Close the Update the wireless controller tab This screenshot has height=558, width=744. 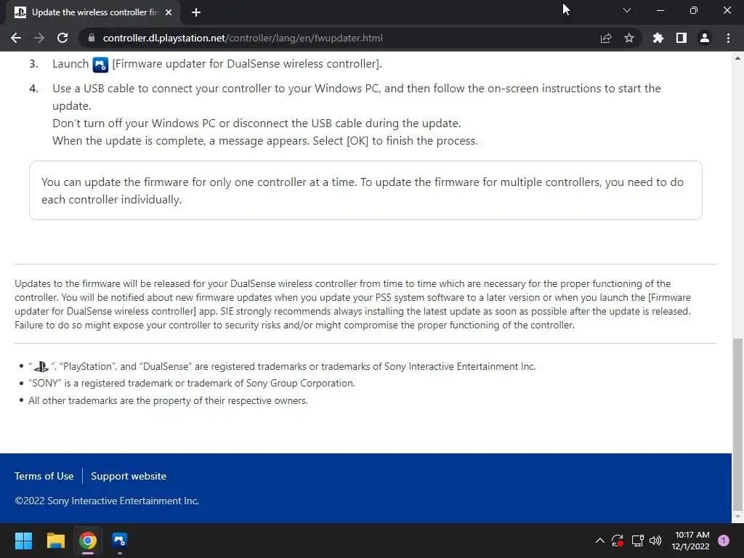point(169,12)
